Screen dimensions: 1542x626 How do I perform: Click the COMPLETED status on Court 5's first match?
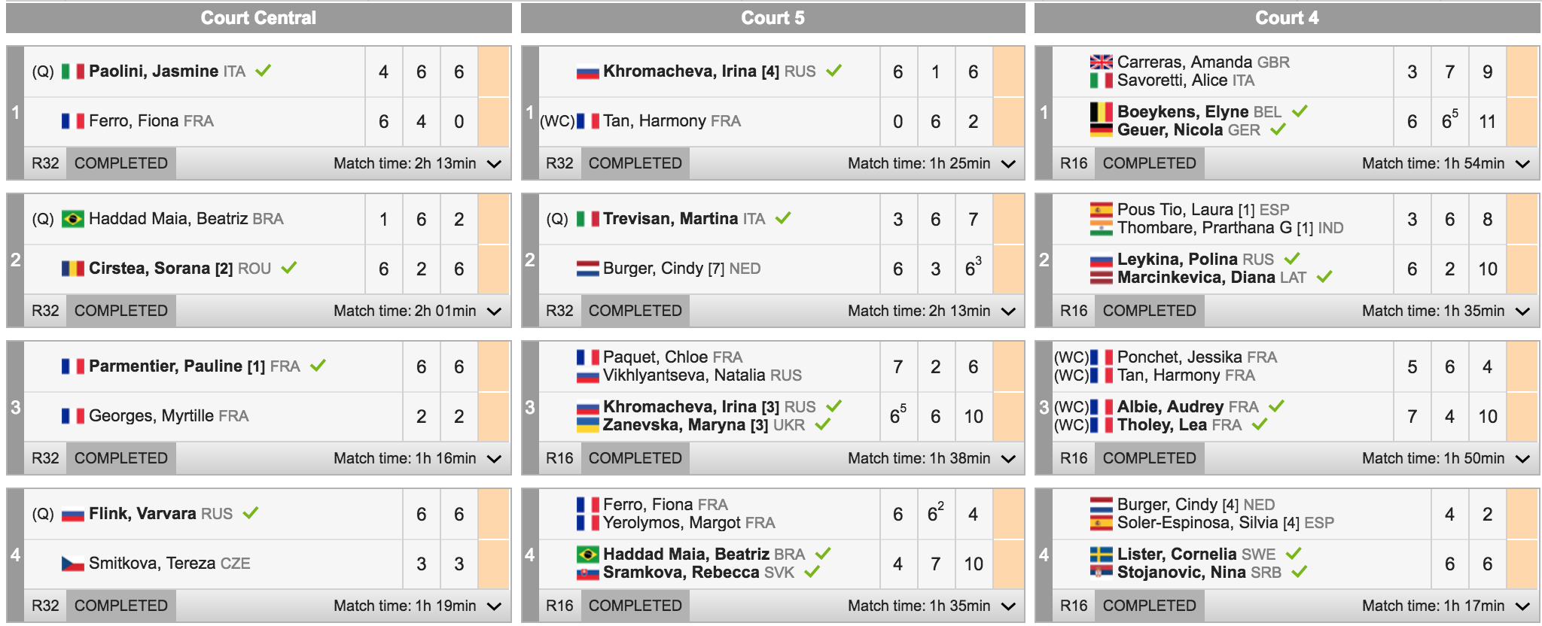pyautogui.click(x=635, y=163)
